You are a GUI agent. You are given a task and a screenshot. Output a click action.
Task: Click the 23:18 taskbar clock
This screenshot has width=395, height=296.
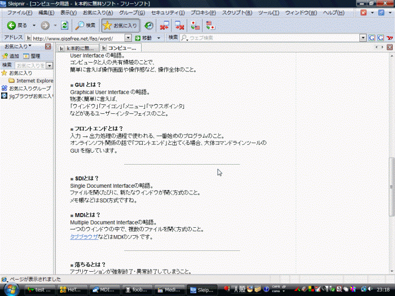pyautogui.click(x=383, y=290)
